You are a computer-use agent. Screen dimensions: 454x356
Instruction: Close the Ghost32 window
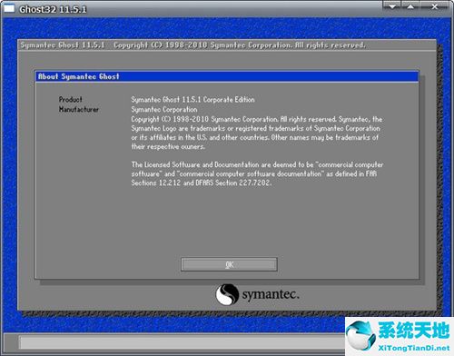coord(435,6)
